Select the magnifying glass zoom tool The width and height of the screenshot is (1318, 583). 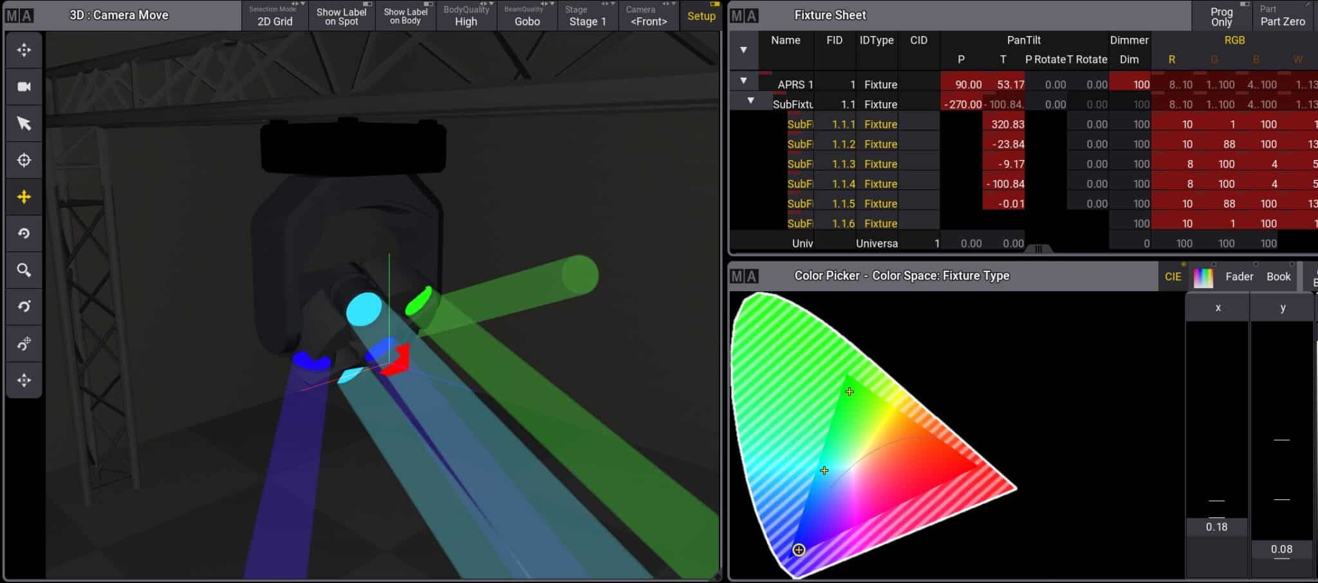pyautogui.click(x=24, y=270)
